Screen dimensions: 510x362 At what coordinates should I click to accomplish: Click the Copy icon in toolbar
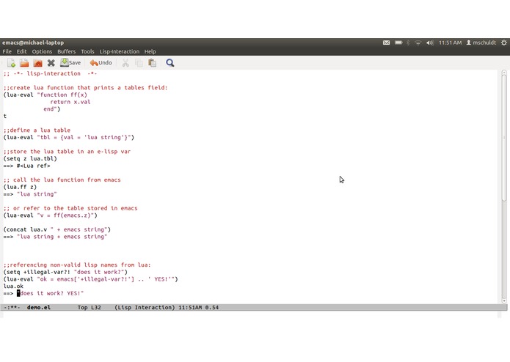(139, 63)
